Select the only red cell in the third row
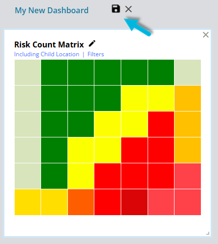The width and height of the screenshot is (218, 244). click(x=161, y=124)
